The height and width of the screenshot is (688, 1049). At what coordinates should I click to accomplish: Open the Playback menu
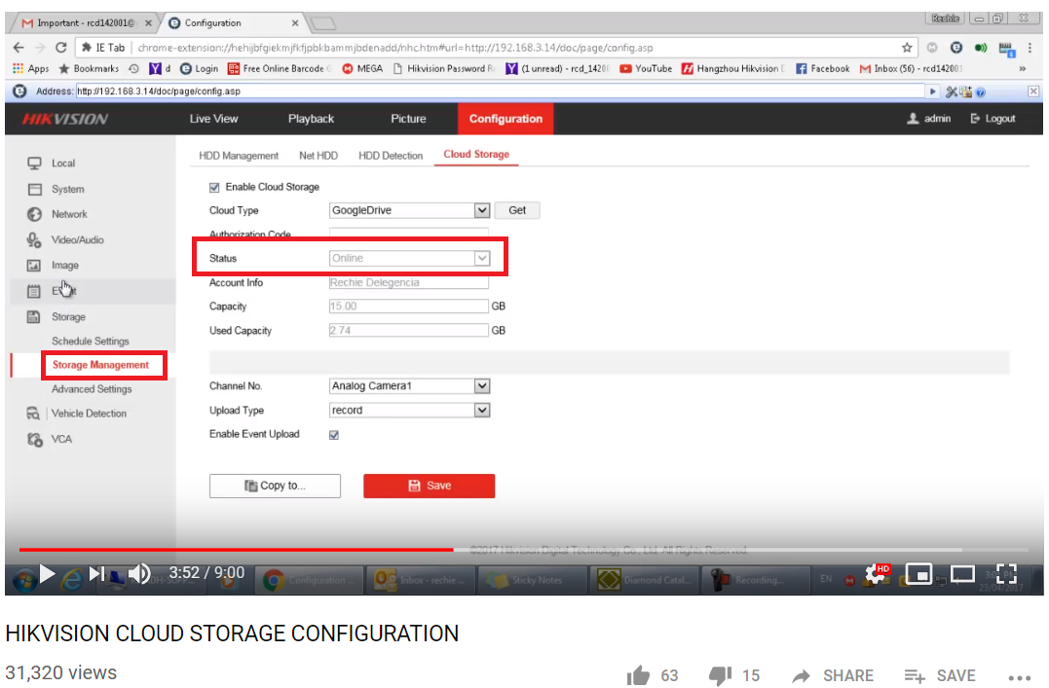tap(311, 119)
